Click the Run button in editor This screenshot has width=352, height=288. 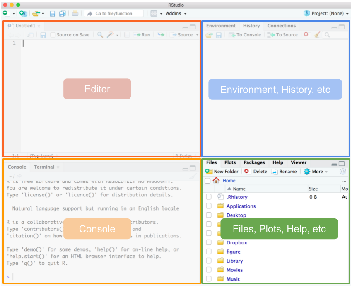click(142, 35)
